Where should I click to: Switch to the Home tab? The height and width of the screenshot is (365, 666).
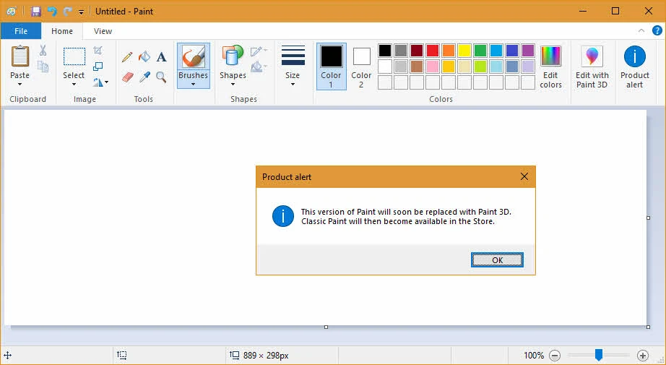tap(62, 31)
